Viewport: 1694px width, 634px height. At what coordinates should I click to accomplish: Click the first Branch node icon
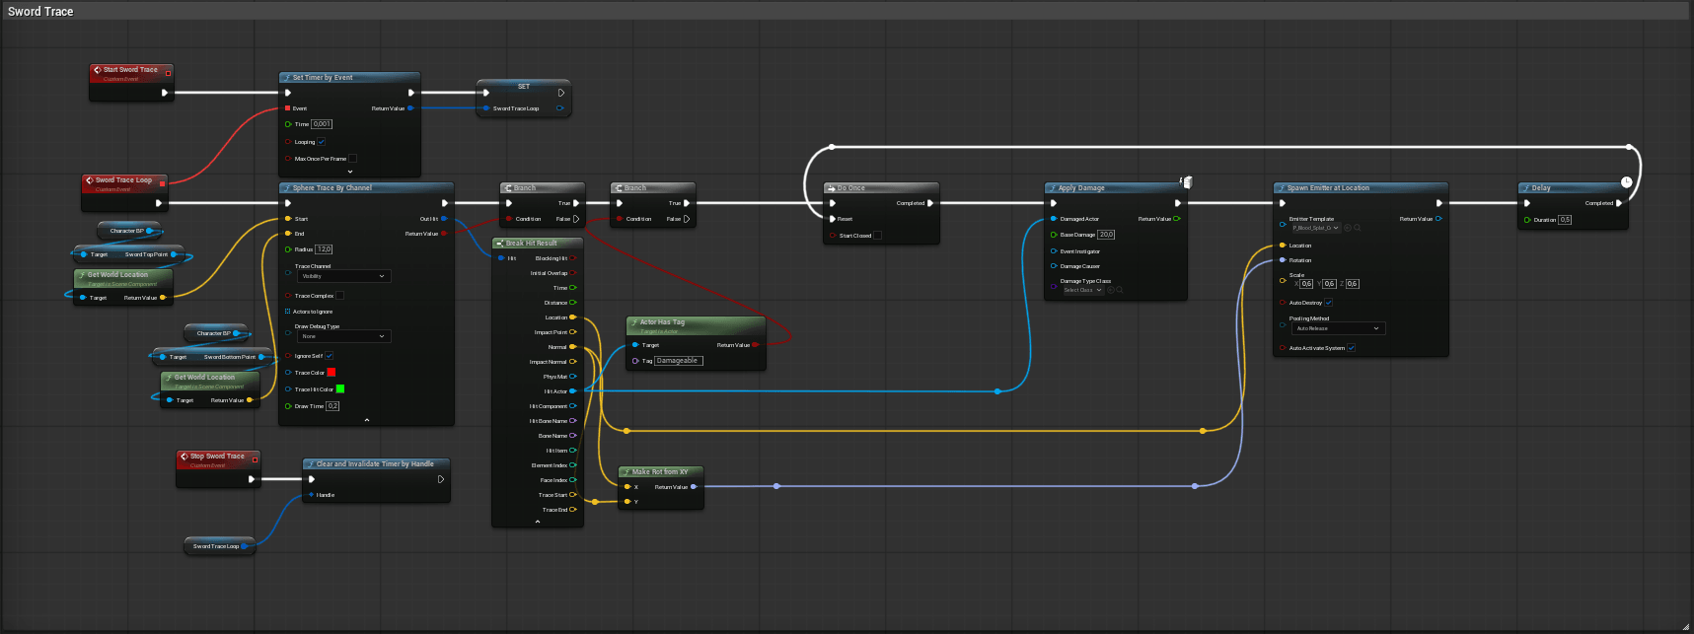(x=508, y=187)
